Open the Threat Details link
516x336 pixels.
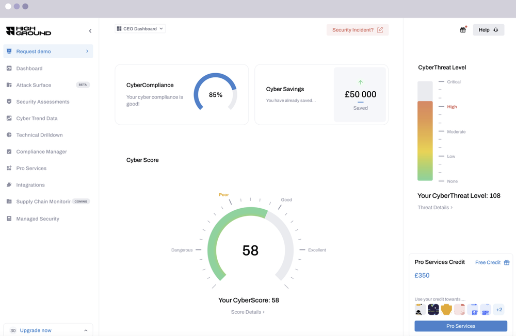(x=435, y=208)
